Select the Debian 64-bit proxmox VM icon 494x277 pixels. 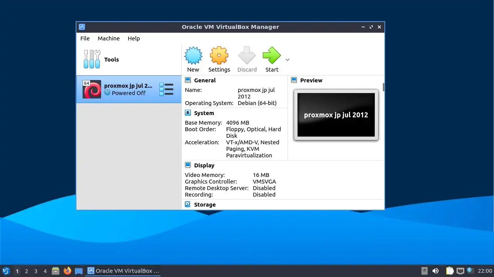point(92,89)
